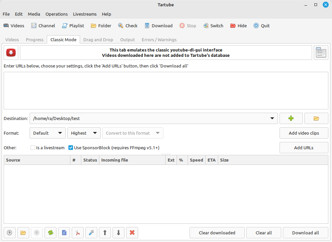
Task: Click the Switch toolbar button
Action: [213, 26]
